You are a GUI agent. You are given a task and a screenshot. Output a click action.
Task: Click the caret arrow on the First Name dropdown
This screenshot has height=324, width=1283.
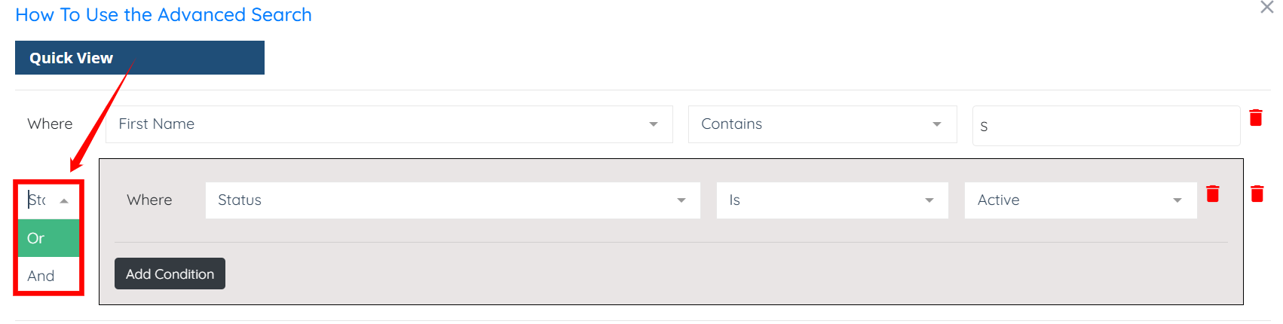[x=654, y=124]
